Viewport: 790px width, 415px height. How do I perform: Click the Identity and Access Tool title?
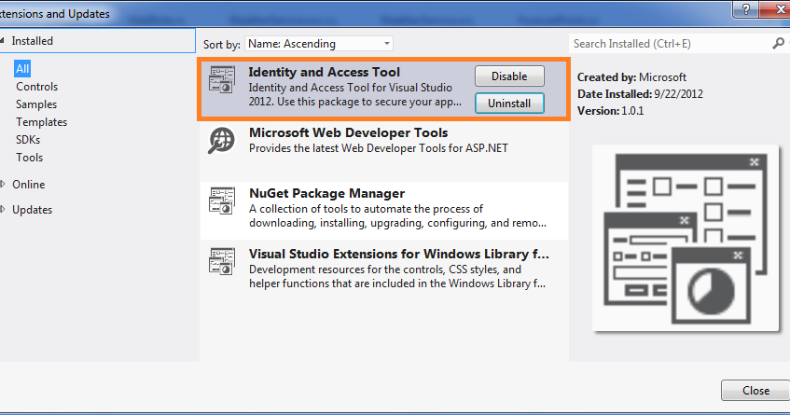click(324, 72)
